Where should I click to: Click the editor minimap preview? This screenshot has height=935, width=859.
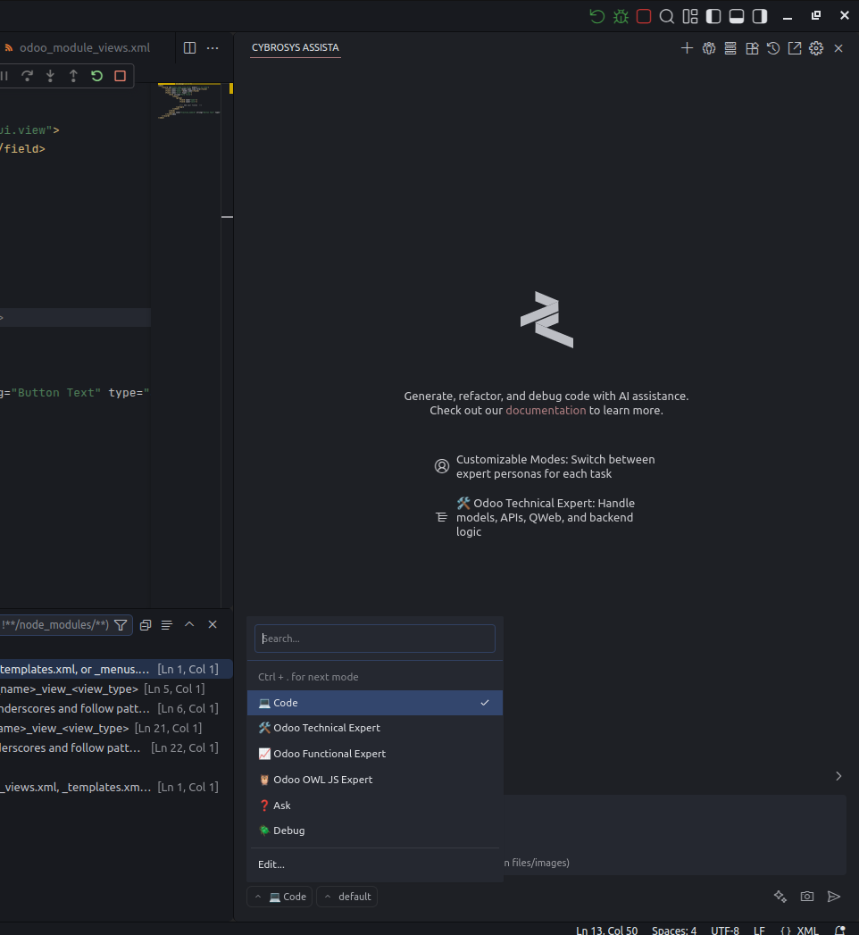(x=189, y=102)
